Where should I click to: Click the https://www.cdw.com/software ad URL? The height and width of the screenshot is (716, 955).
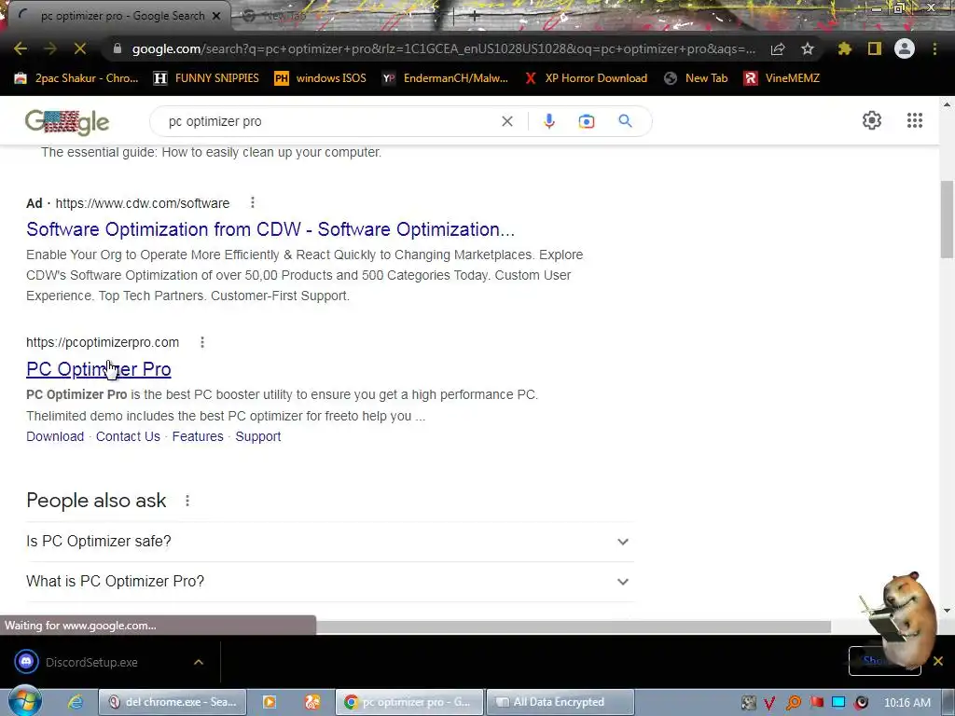point(143,203)
